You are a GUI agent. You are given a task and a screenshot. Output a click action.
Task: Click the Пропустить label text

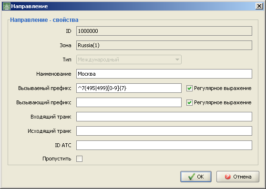57,159
